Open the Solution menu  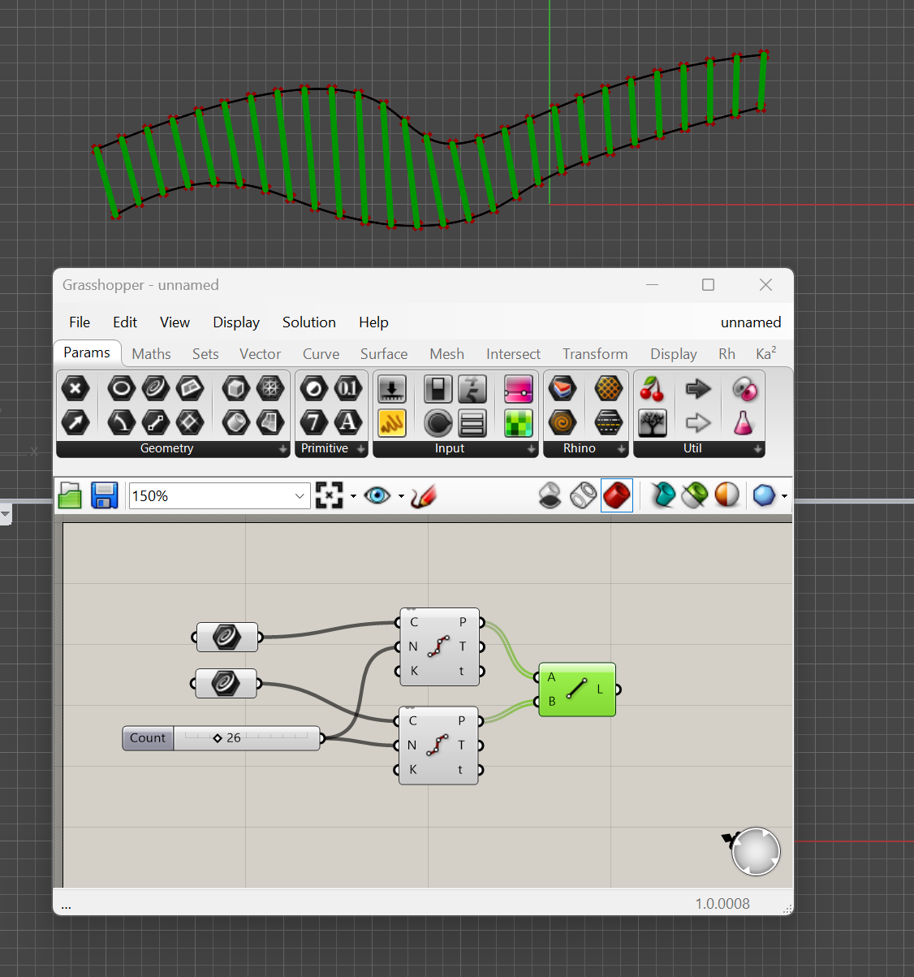[x=309, y=322]
